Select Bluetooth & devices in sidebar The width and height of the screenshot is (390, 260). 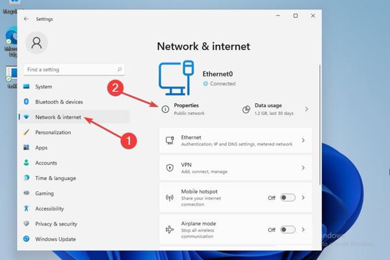[58, 102]
